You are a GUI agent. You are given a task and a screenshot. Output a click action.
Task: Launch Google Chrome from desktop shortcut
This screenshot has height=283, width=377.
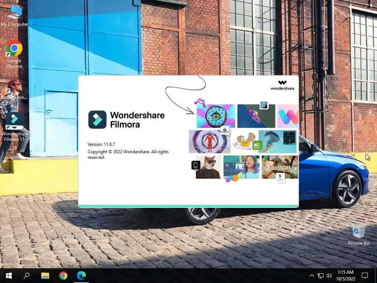pos(14,55)
